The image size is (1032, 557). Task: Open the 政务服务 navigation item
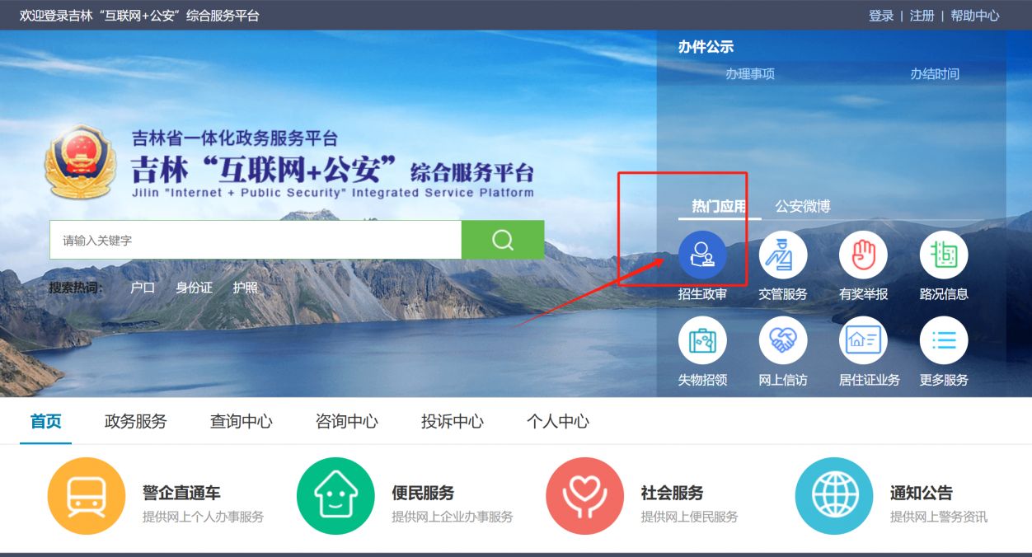click(x=136, y=421)
